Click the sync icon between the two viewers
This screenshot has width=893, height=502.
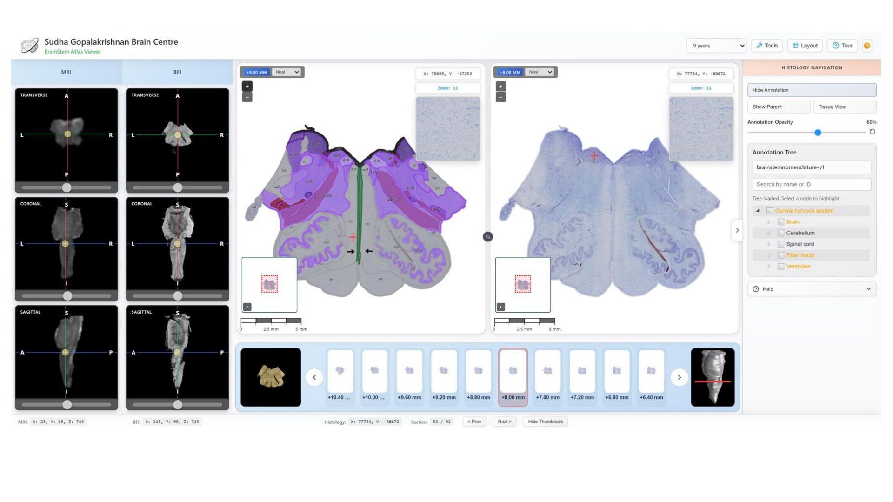487,237
